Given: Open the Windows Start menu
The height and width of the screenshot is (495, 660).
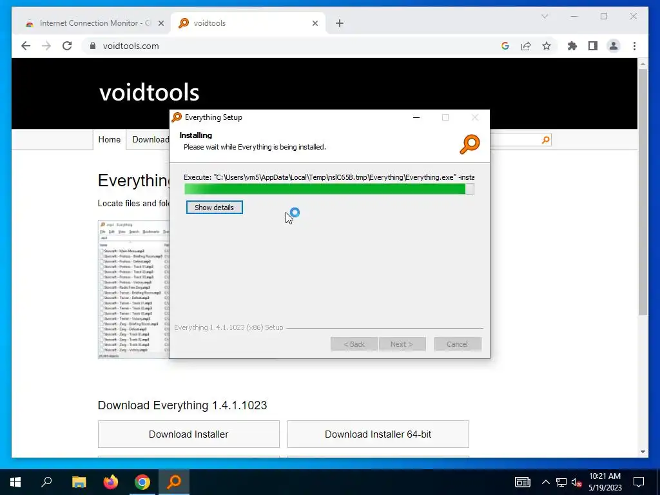Looking at the screenshot, I should [x=15, y=482].
